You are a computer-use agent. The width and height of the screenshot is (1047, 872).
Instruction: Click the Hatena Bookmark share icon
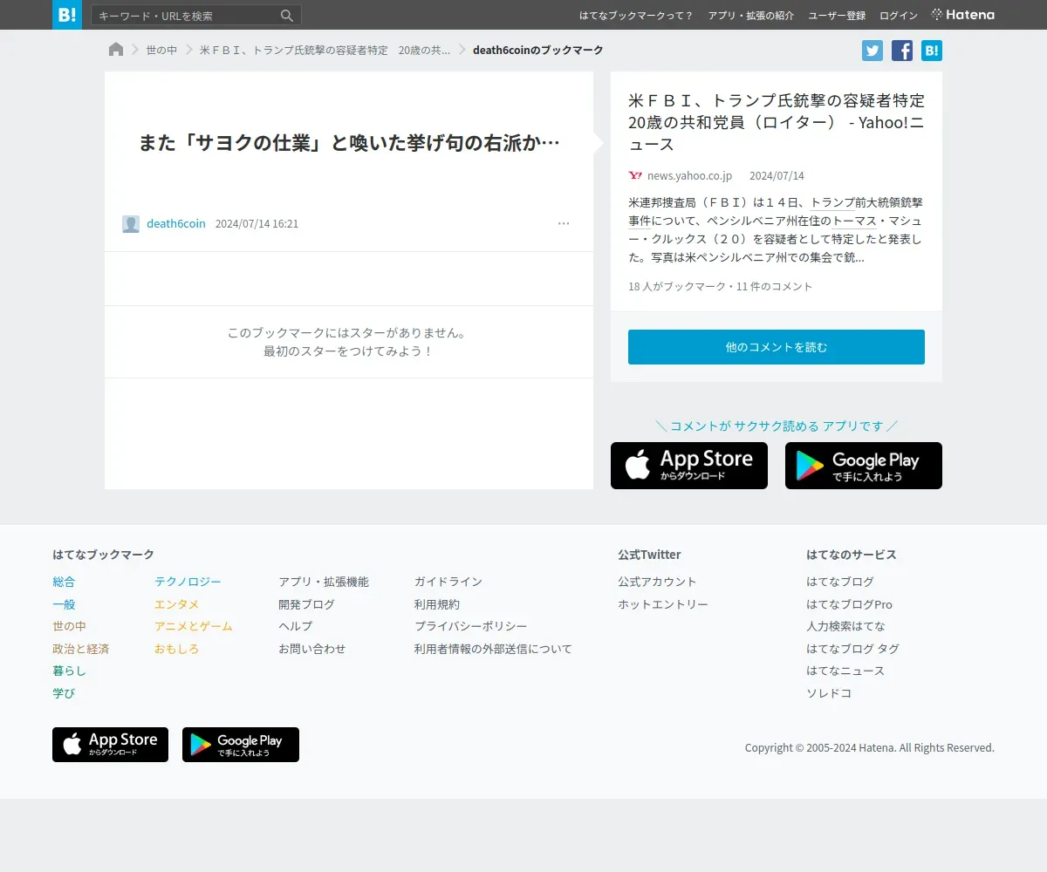pos(932,51)
